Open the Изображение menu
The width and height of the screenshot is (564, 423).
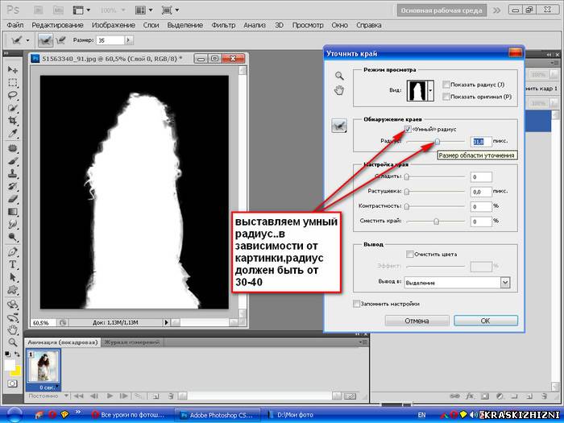(114, 25)
